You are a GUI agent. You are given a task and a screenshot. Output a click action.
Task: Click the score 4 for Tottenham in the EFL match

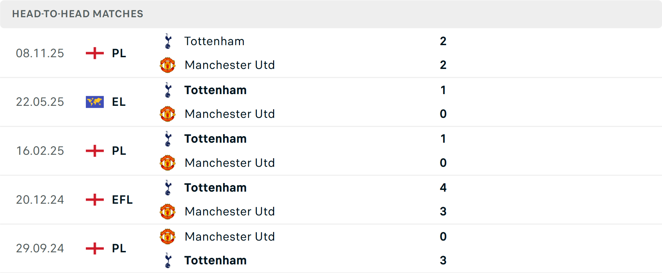(x=444, y=188)
